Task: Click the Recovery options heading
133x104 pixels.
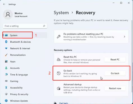Action: [x=63, y=50]
